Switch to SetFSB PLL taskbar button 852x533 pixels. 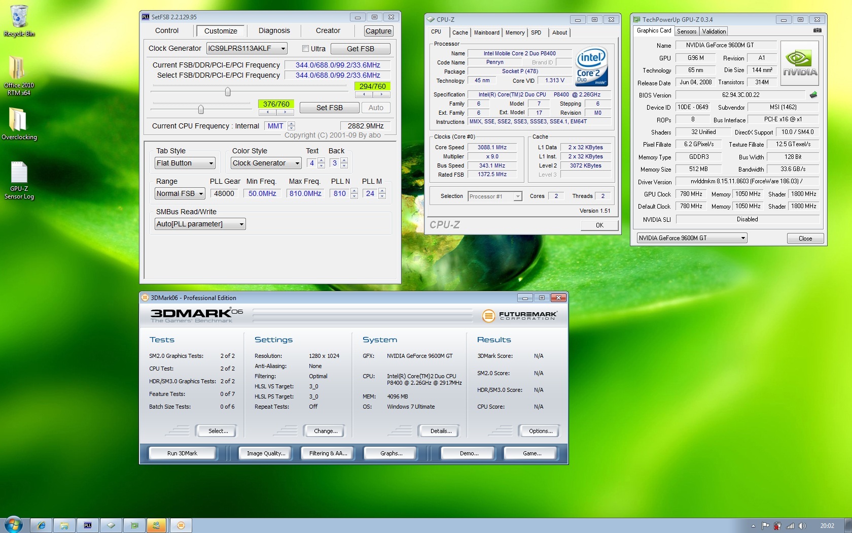tap(88, 525)
